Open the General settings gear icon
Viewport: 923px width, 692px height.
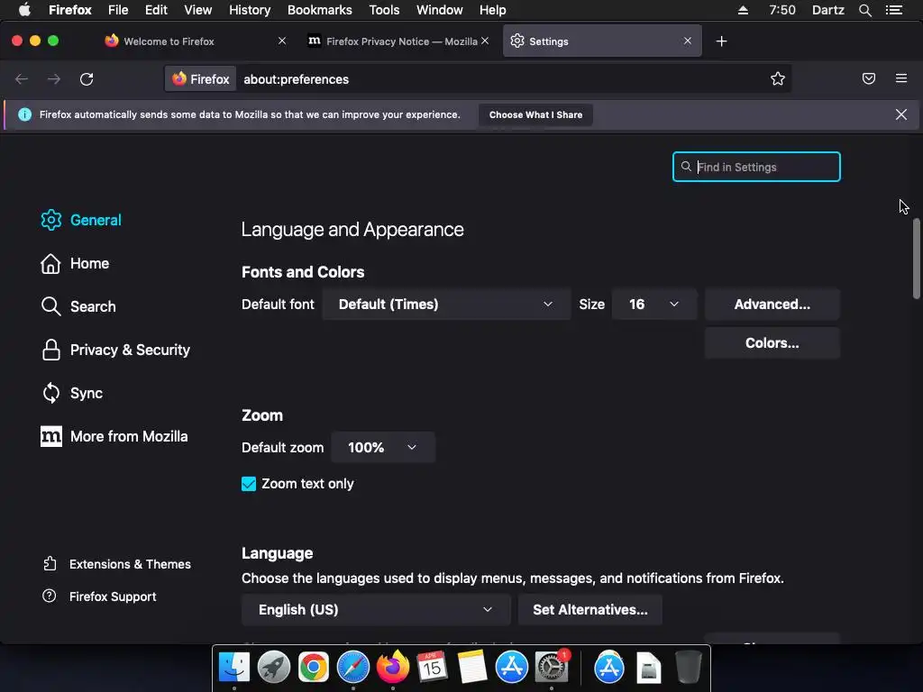[x=51, y=220]
